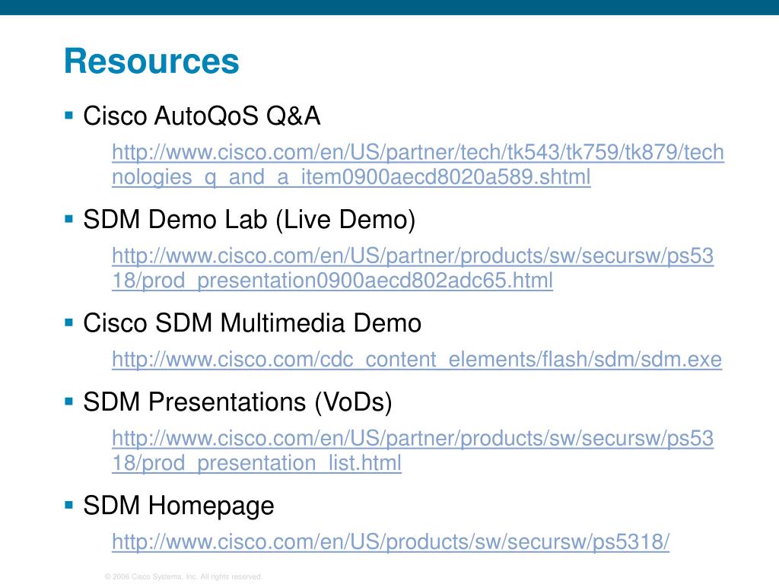Select the Cisco SDM Multimedia Demo heading

[x=252, y=322]
